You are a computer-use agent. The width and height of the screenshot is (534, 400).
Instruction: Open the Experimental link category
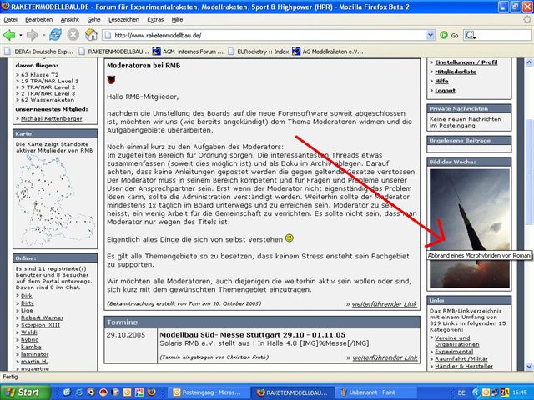pyautogui.click(x=454, y=352)
